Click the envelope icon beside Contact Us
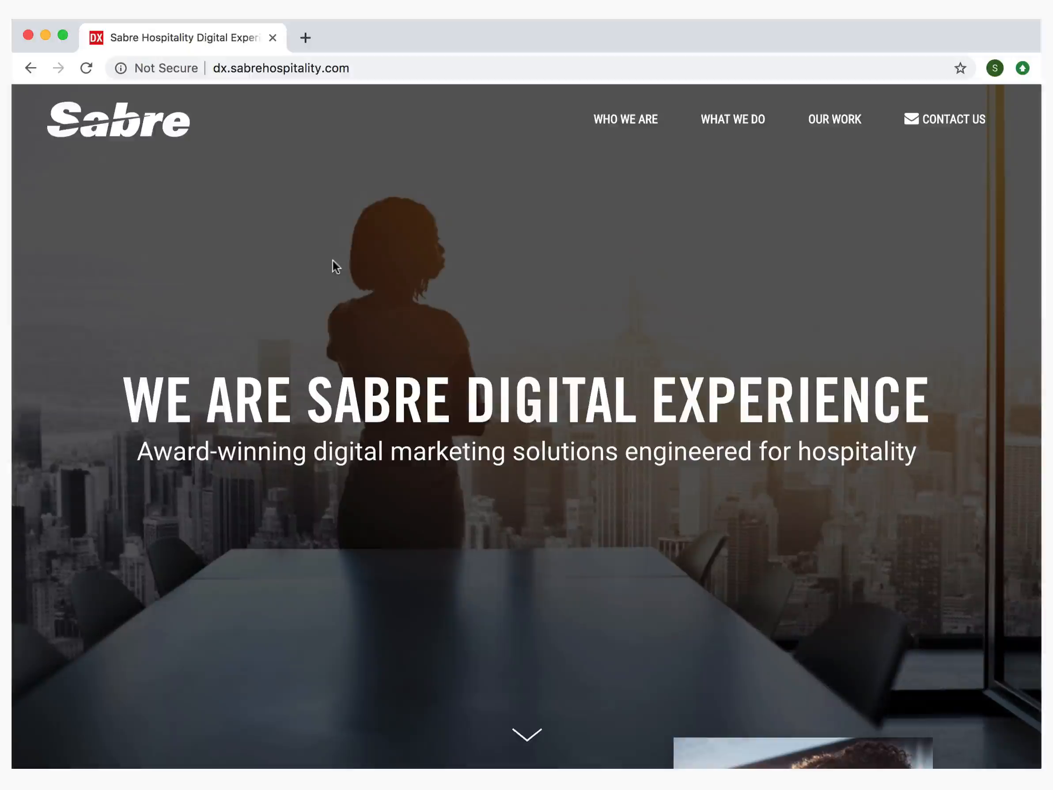This screenshot has height=790, width=1053. [x=911, y=118]
